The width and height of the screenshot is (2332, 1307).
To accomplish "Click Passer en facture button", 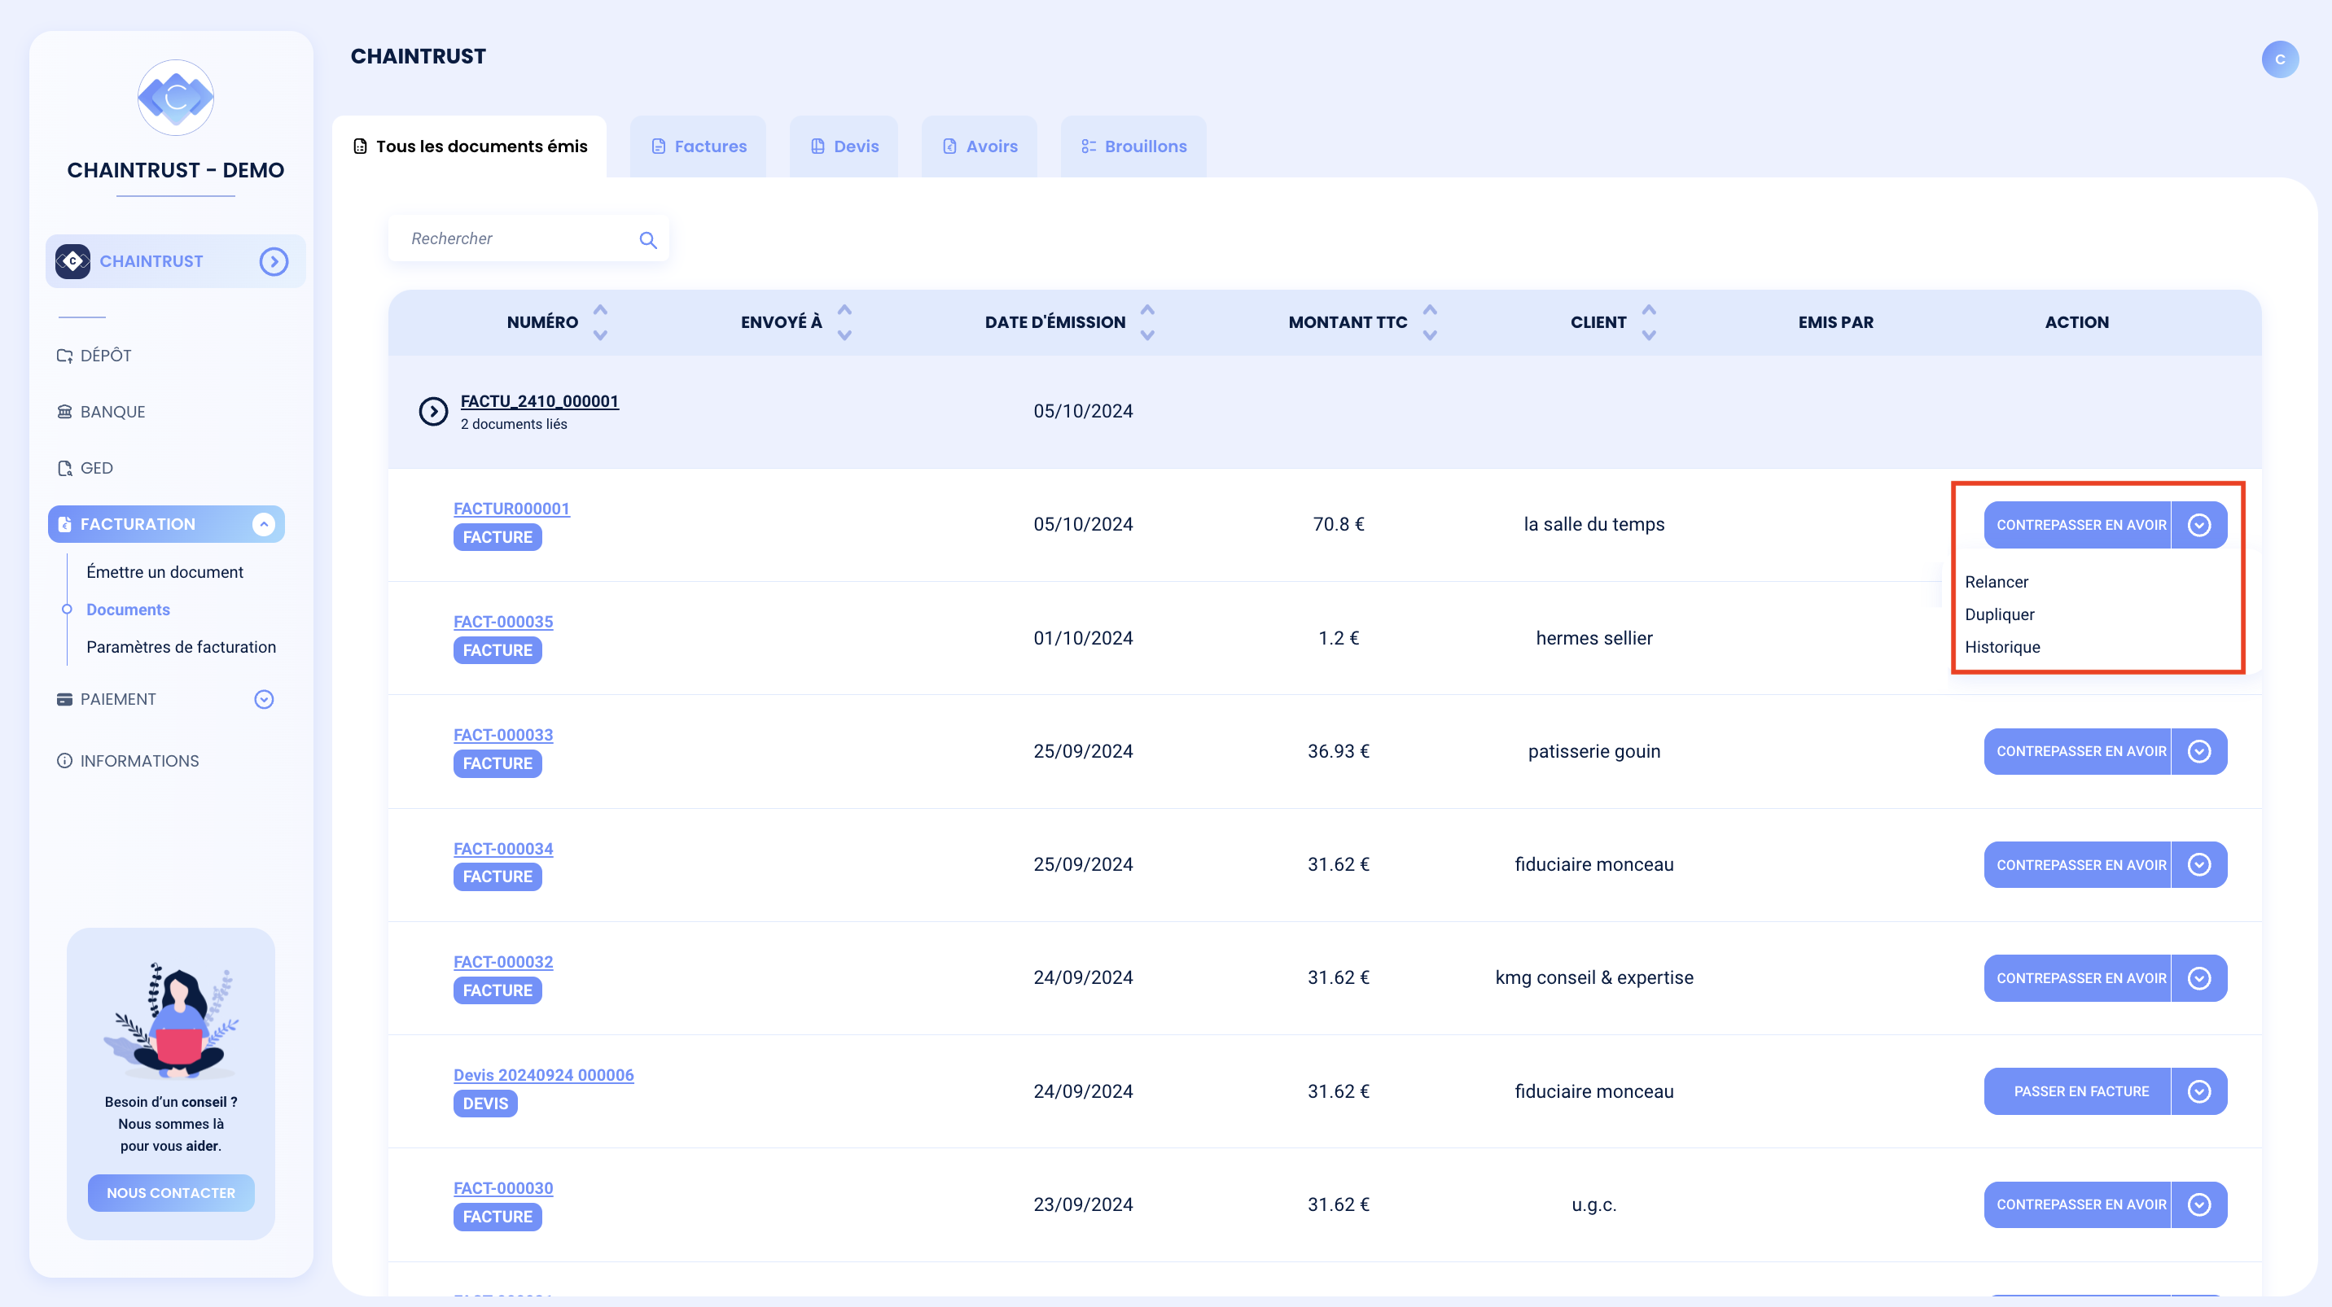I will coord(2078,1091).
